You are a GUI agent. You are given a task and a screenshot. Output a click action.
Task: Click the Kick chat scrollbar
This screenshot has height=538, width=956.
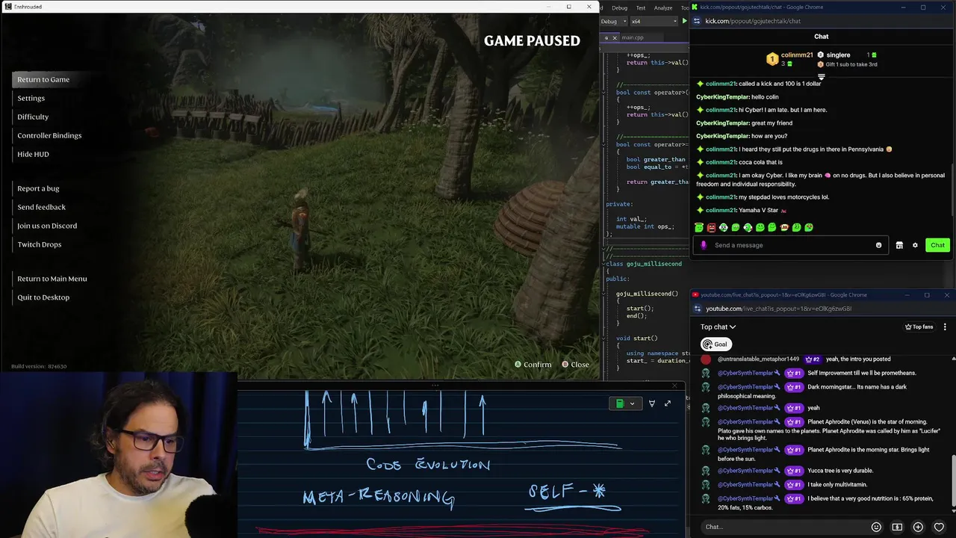coord(953,191)
